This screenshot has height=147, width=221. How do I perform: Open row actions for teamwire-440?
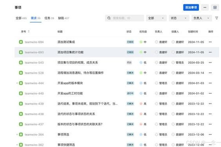click(210, 93)
